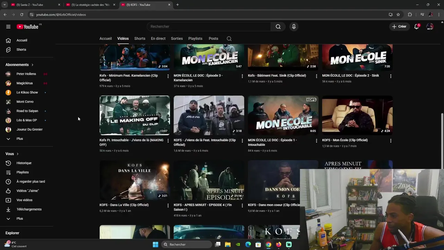Expand the Vous section
Viewport: 444px width, 250px height.
(x=12, y=154)
